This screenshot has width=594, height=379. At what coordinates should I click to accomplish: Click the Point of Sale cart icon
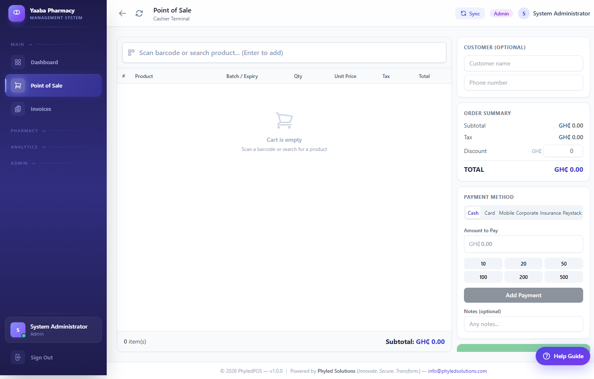[x=18, y=85]
